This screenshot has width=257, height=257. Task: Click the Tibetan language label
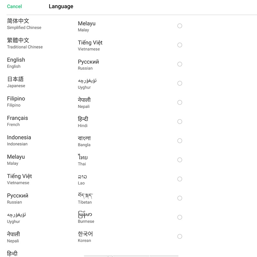[85, 198]
